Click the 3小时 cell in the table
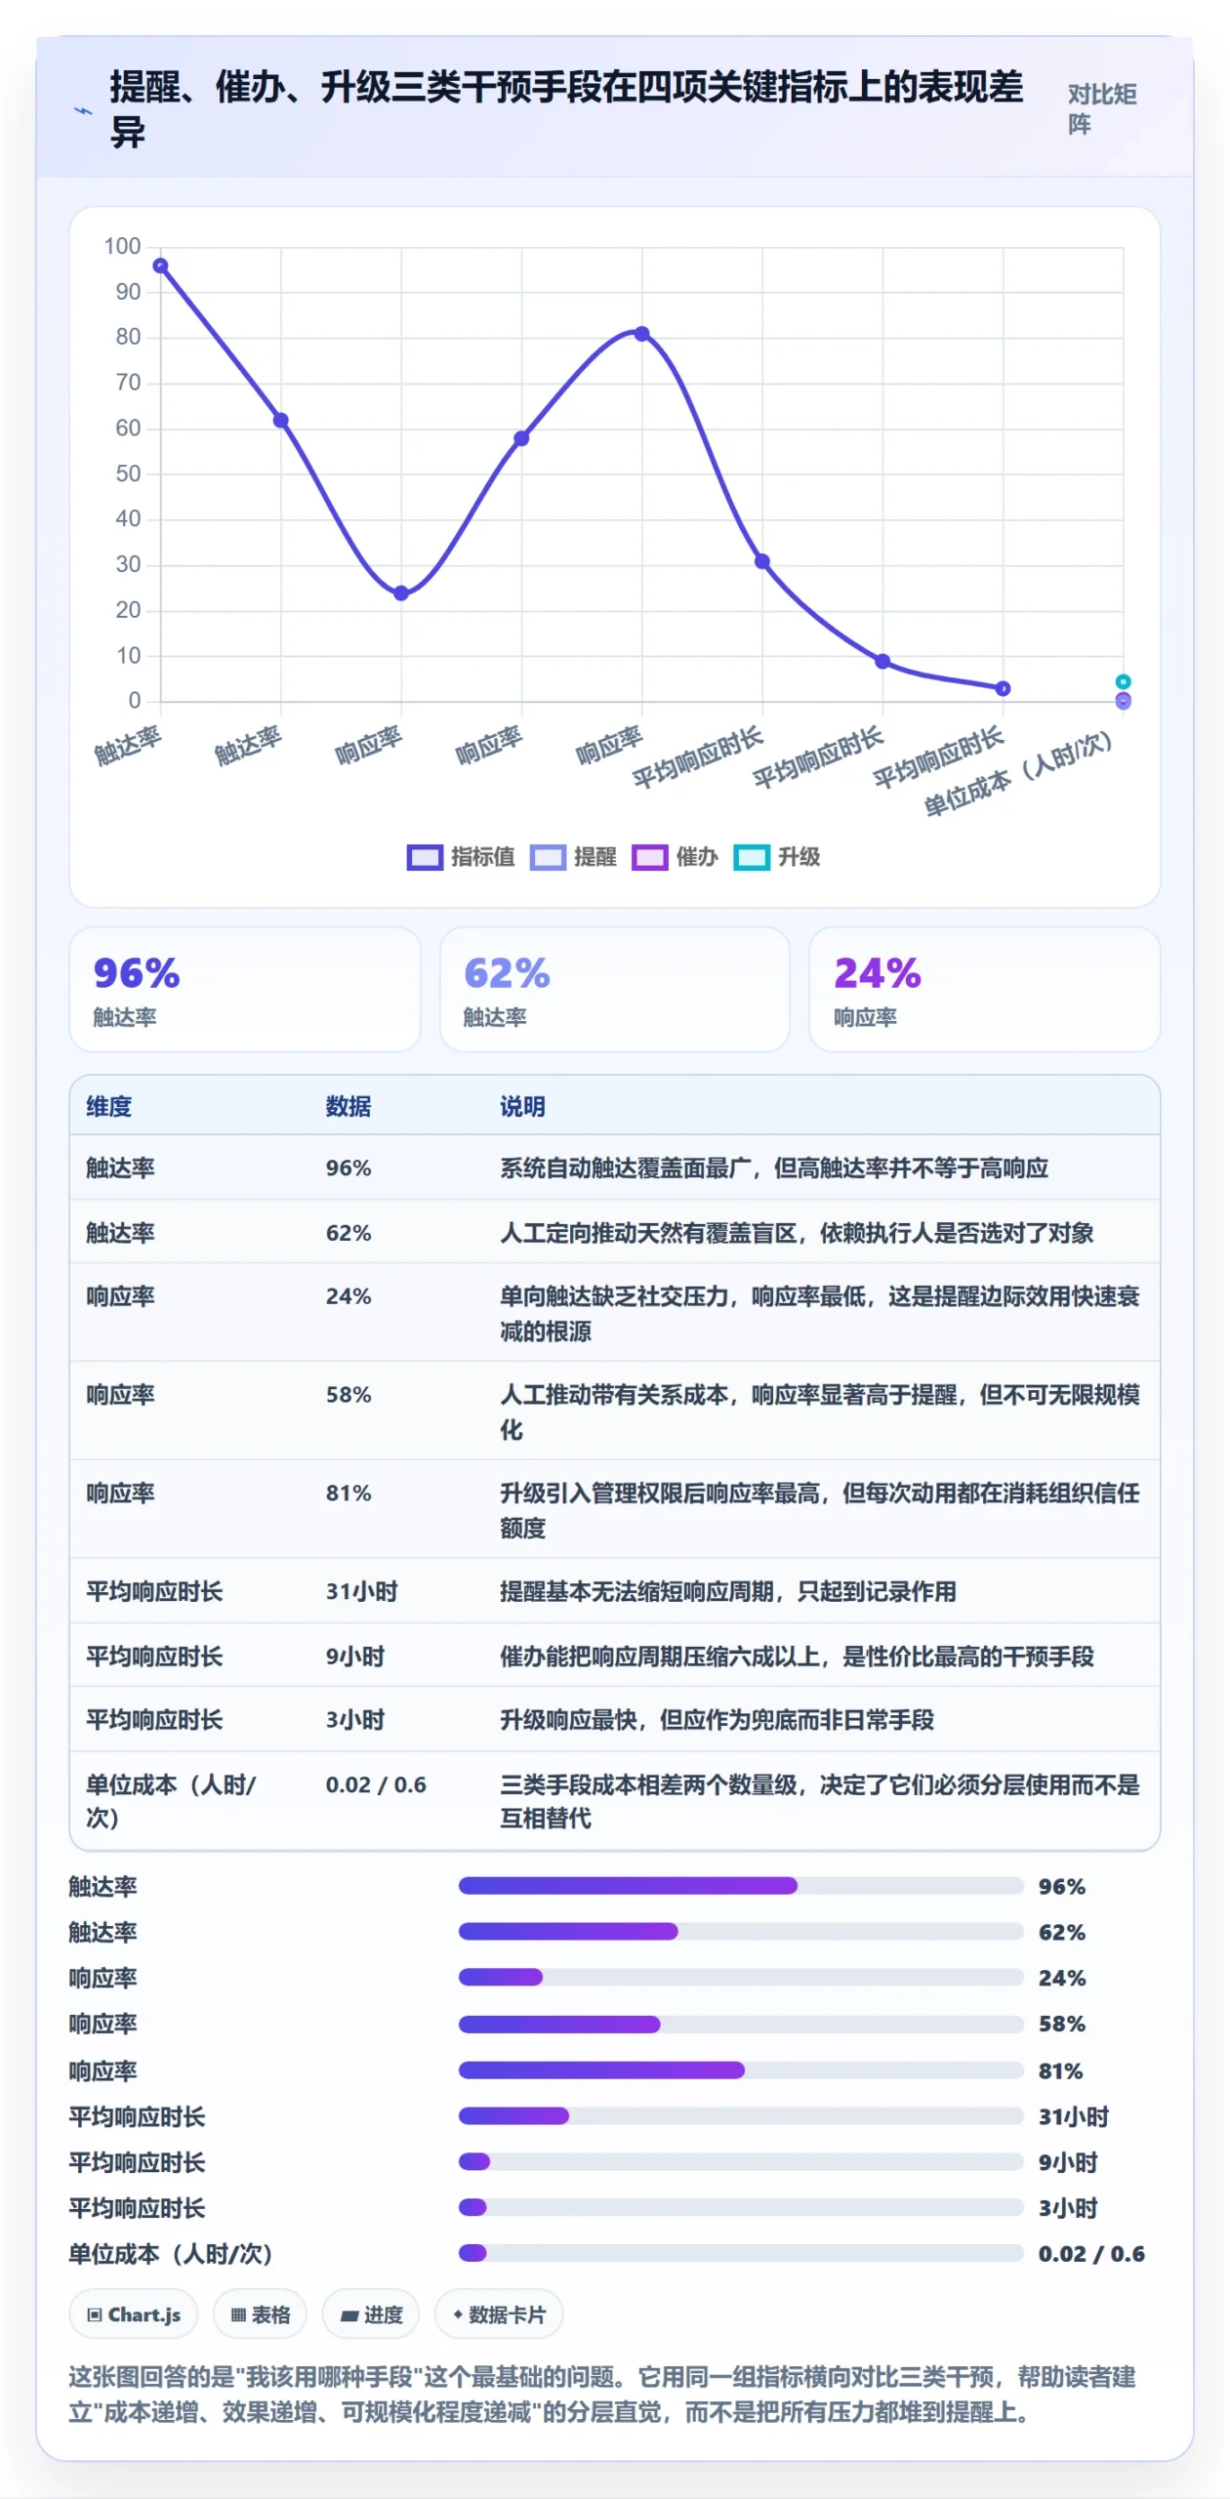 point(355,1720)
